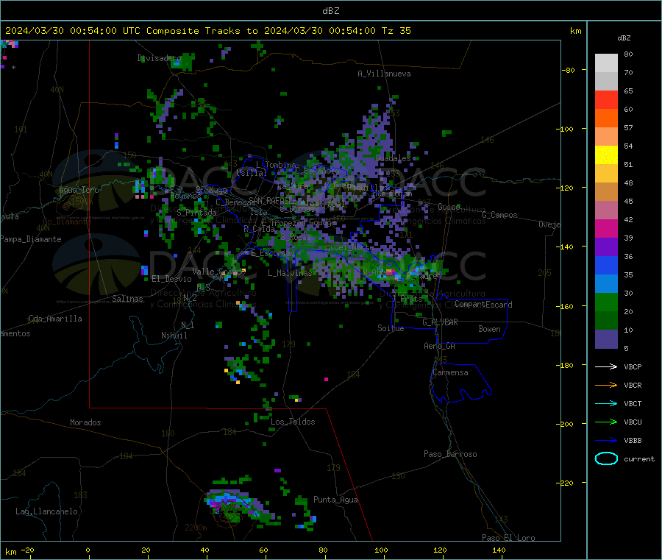Image resolution: width=662 pixels, height=560 pixels.
Task: Click the 'Guadales' map label
Action: [x=393, y=158]
